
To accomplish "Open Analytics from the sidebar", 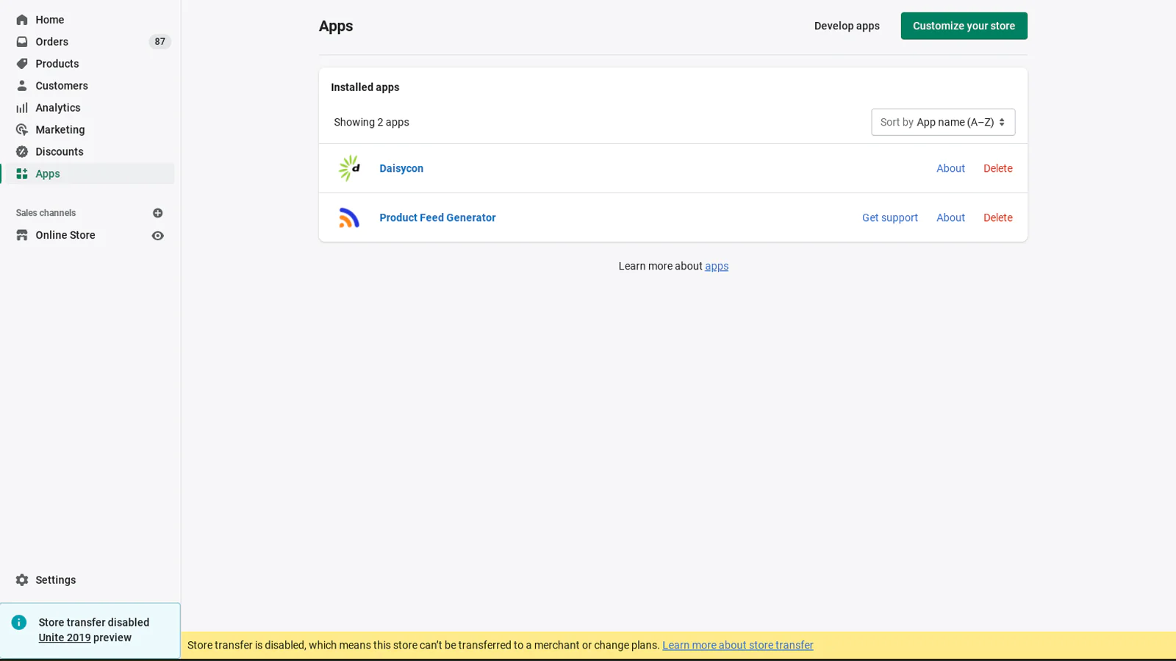I will pos(58,108).
